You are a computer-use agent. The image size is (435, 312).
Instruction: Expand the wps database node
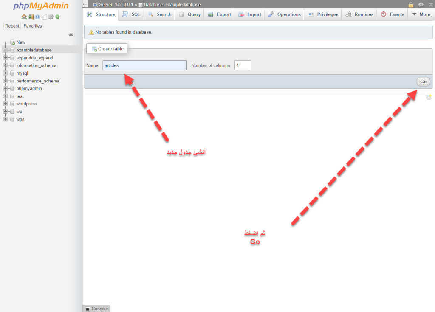tap(5, 119)
